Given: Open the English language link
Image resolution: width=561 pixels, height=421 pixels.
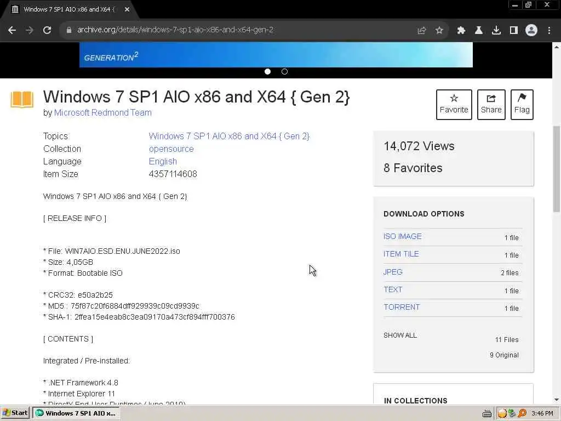Looking at the screenshot, I should point(163,162).
